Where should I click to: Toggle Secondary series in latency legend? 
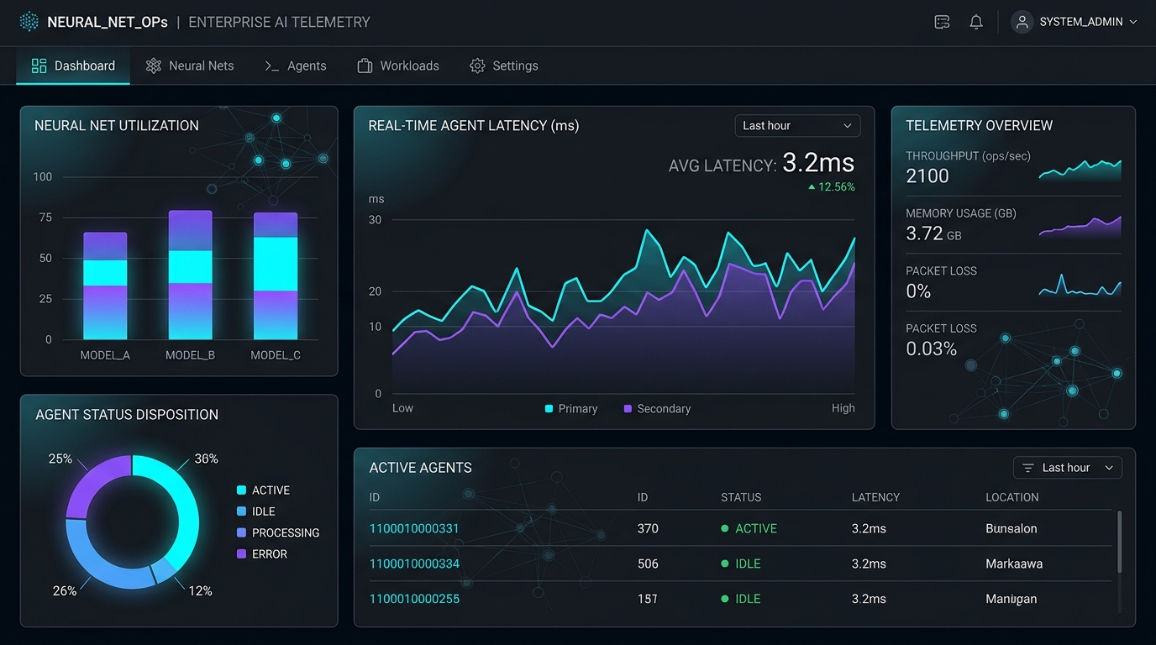(657, 409)
